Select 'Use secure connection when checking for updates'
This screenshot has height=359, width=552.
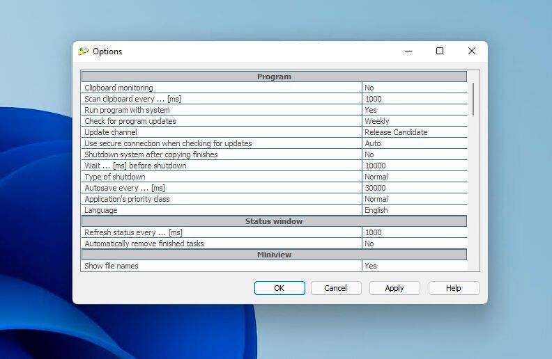(x=168, y=143)
